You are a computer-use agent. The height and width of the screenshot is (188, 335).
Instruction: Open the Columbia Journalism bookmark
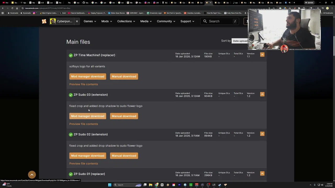[193, 13]
